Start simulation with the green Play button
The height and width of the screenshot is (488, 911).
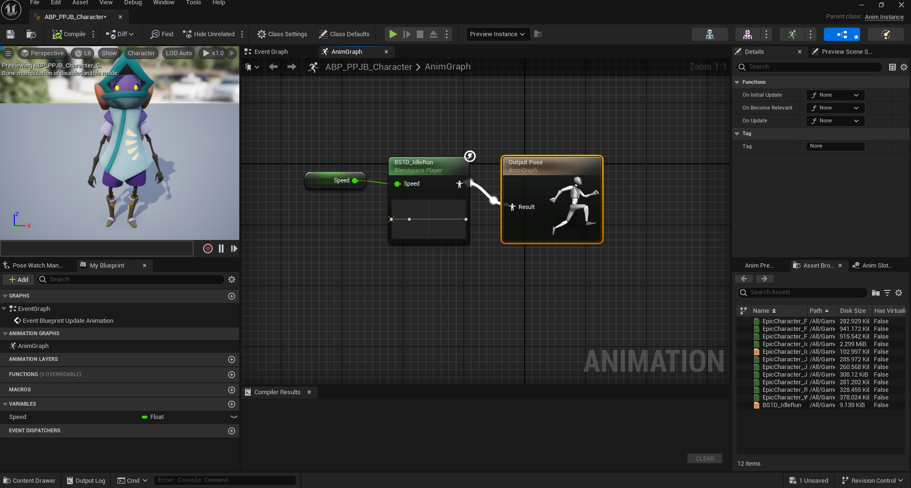tap(393, 34)
